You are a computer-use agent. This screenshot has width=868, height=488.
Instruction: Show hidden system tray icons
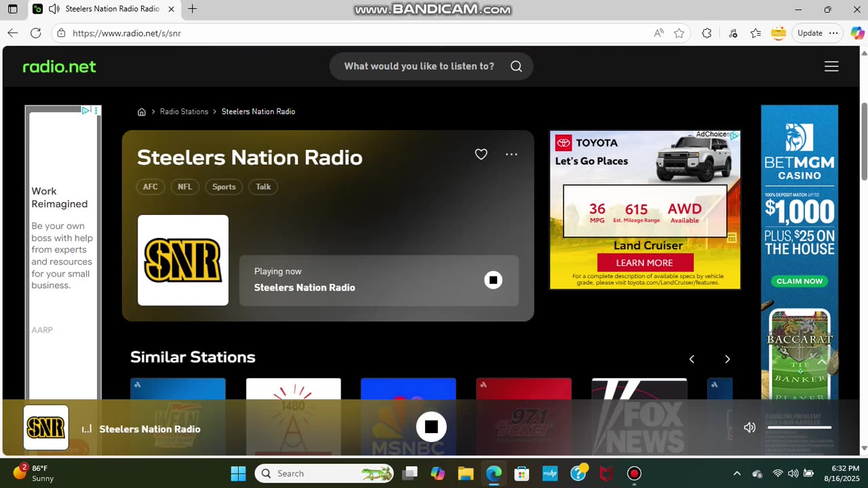[x=737, y=473]
